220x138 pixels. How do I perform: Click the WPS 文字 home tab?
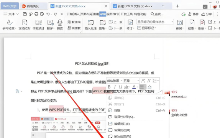pyautogui.click(x=10, y=6)
